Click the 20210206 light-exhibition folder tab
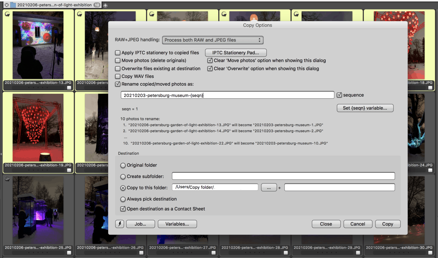Image resolution: width=438 pixels, height=258 pixels. click(54, 5)
